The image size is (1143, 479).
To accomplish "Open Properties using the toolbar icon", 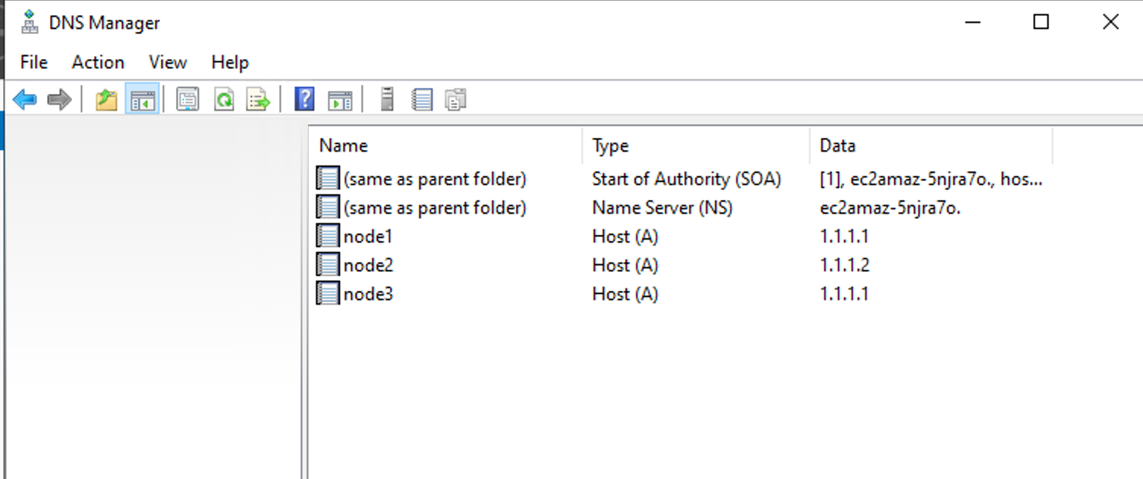I will pyautogui.click(x=187, y=99).
